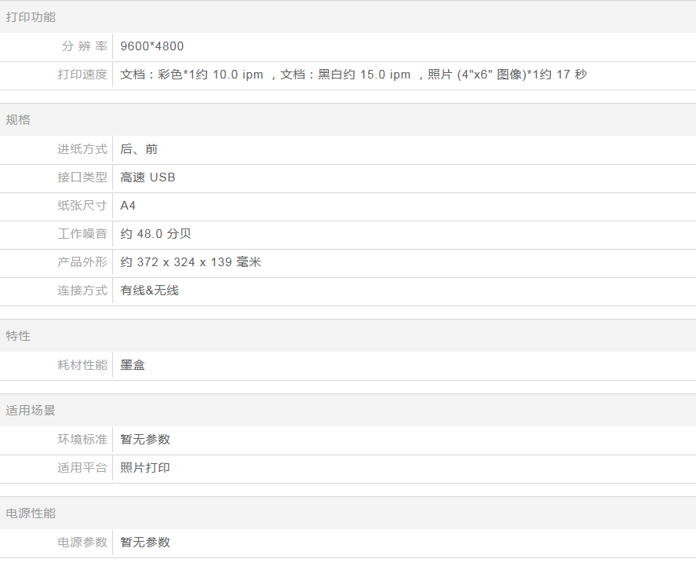Select the 9600*4800 resolution value

(x=152, y=46)
